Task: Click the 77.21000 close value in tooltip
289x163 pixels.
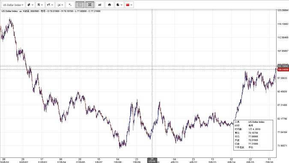Action: [253, 144]
